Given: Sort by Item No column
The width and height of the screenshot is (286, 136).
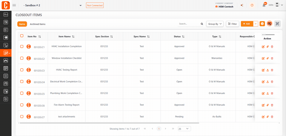Looking at the screenshot, I should coord(40,37).
